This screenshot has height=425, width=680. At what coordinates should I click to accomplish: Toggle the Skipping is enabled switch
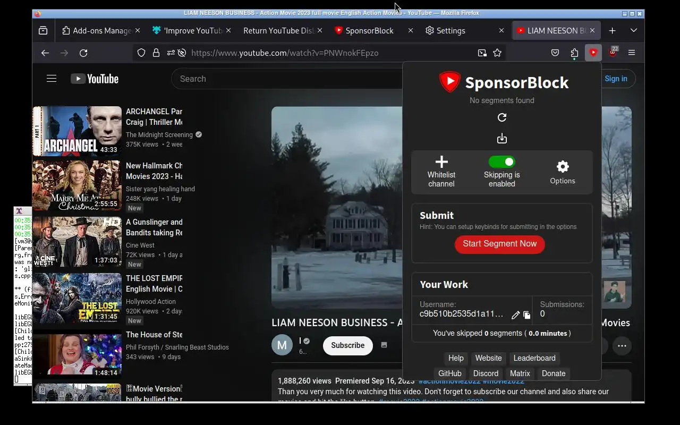pos(502,162)
